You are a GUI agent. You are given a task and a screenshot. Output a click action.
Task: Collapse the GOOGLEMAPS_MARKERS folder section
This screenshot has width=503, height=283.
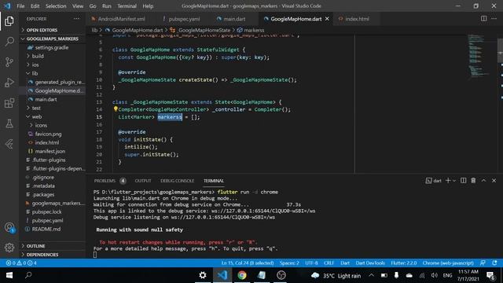point(53,39)
